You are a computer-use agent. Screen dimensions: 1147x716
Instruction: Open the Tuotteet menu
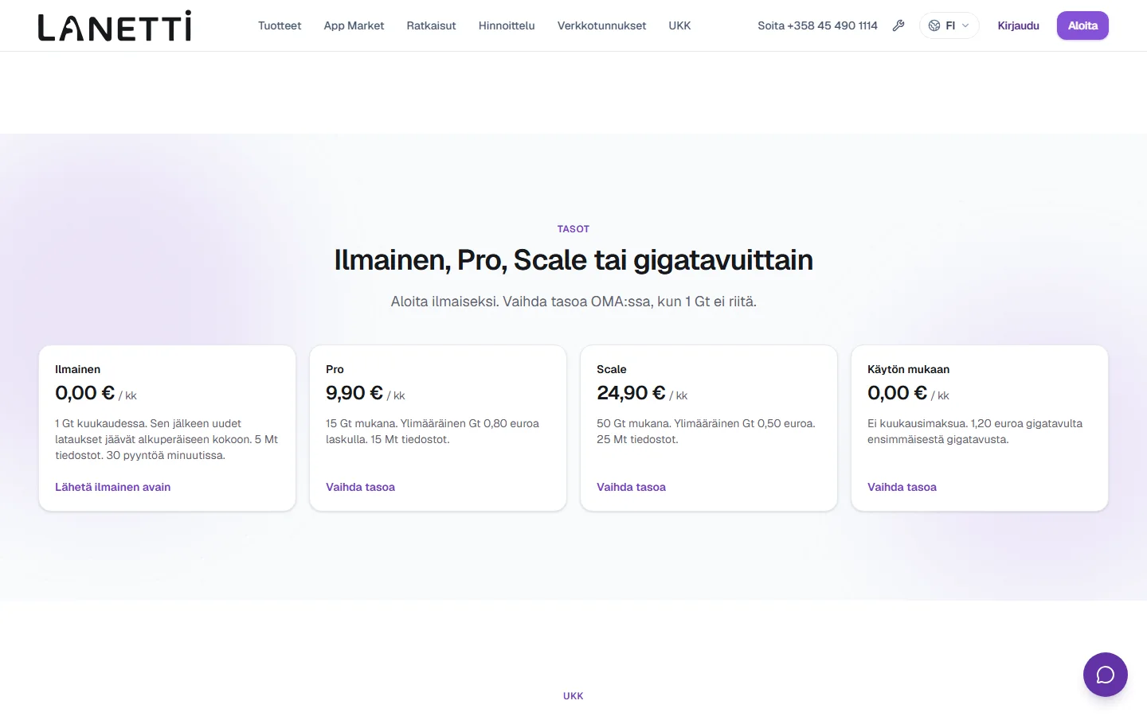click(x=280, y=25)
